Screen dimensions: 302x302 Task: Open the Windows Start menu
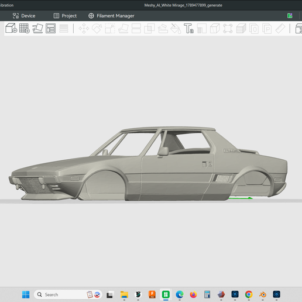[x=26, y=294]
